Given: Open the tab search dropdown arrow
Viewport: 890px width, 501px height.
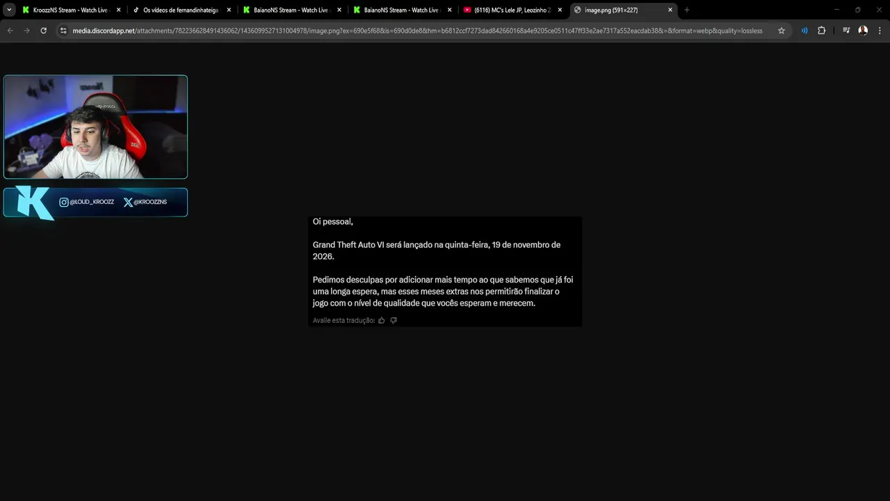Looking at the screenshot, I should click(9, 10).
